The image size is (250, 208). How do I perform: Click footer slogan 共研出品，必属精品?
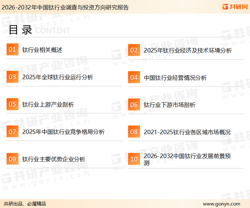click(x=25, y=204)
